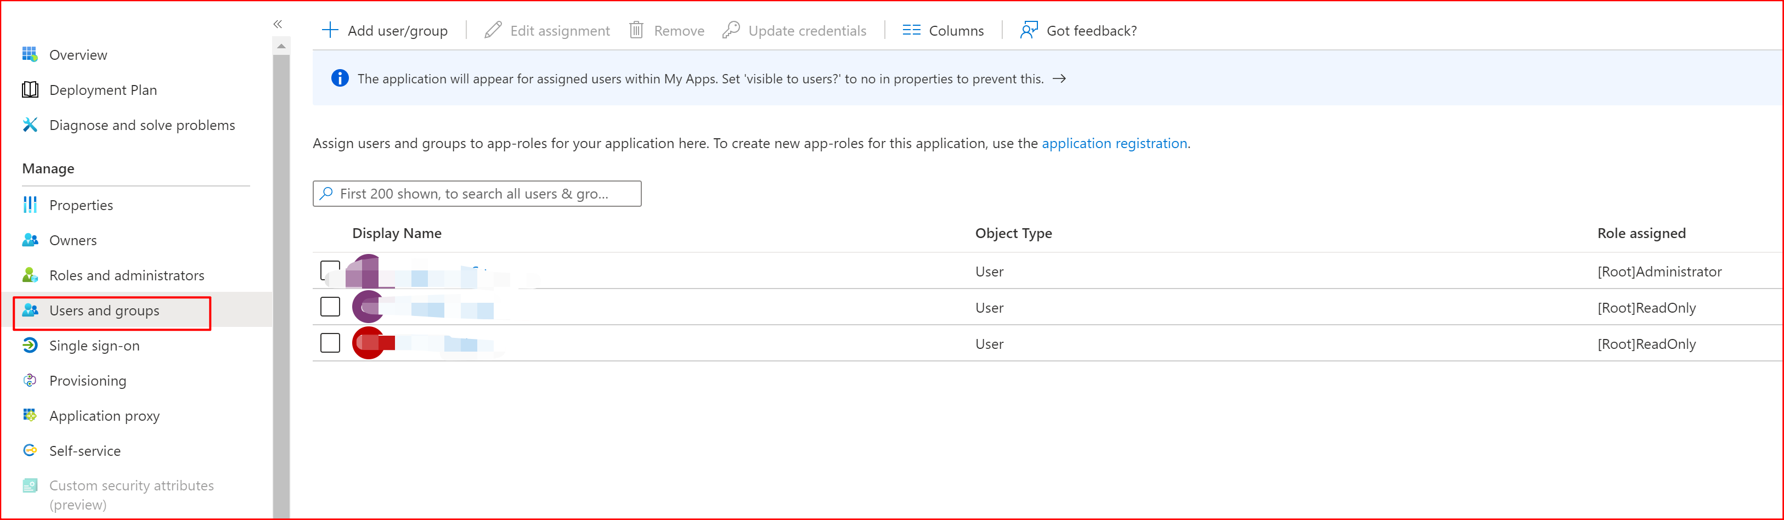Select checkbox for the Administrator user row
The height and width of the screenshot is (520, 1784).
click(330, 270)
